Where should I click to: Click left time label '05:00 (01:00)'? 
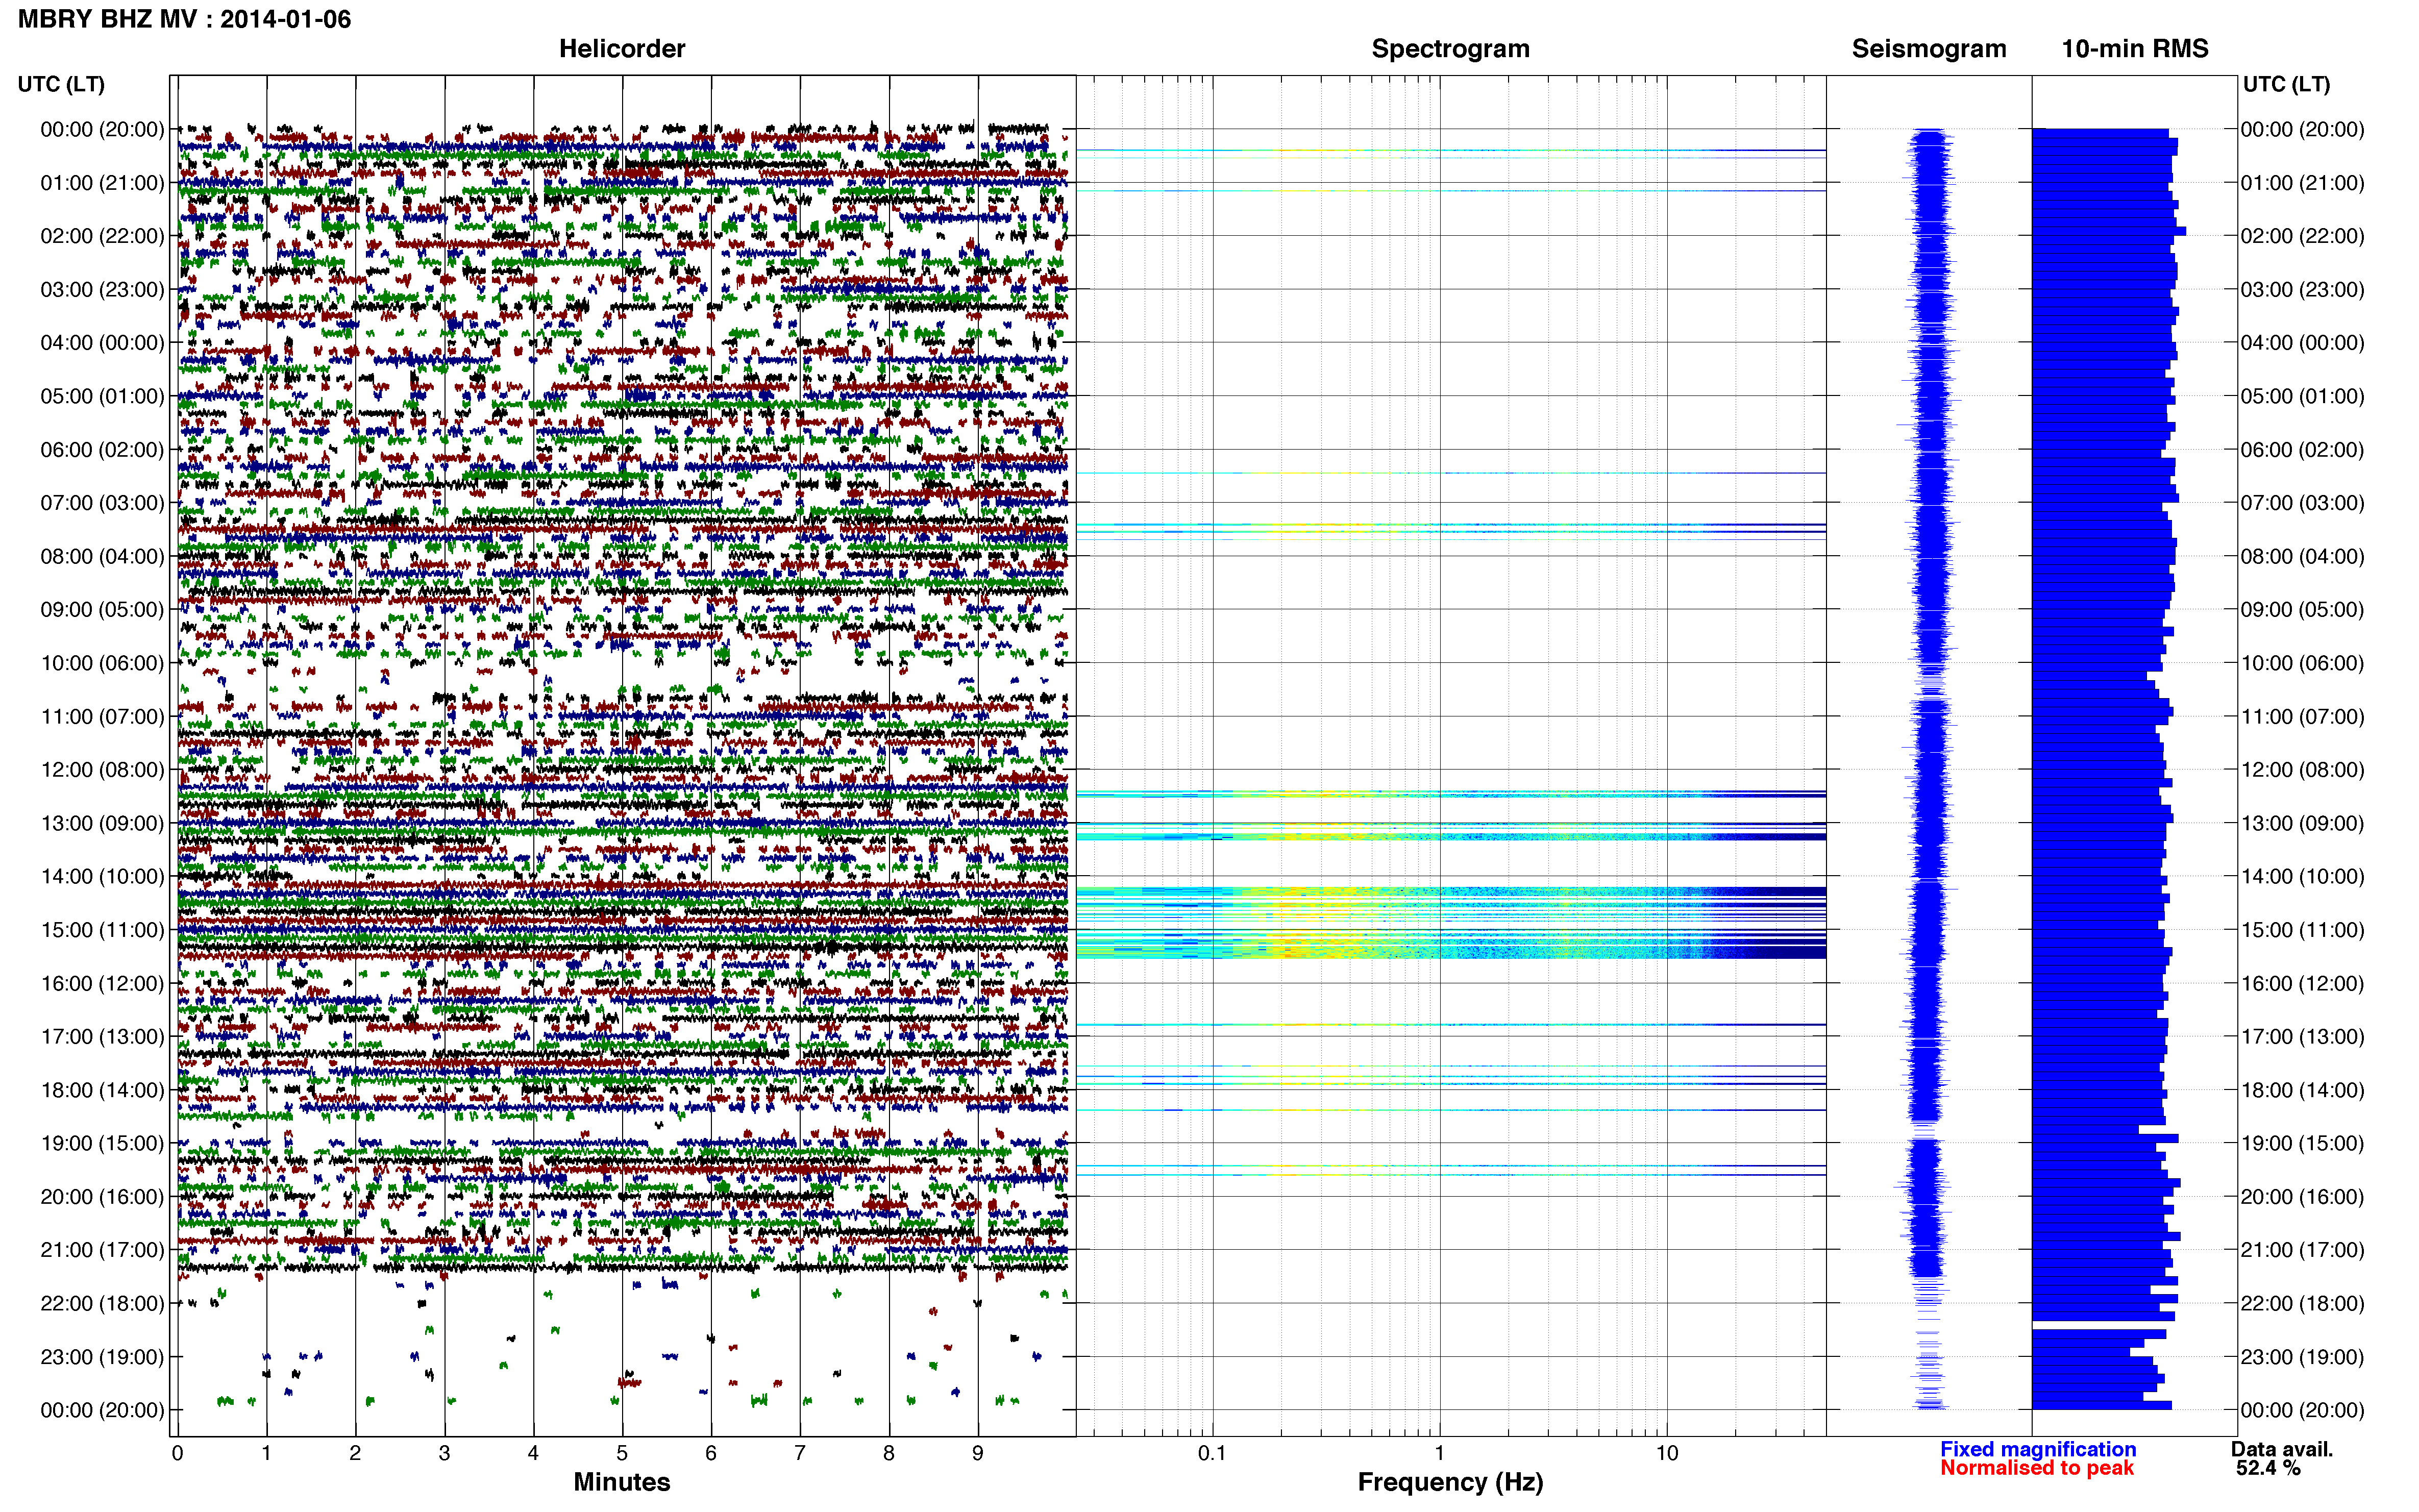[x=102, y=396]
